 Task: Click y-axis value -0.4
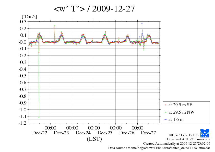22,69
